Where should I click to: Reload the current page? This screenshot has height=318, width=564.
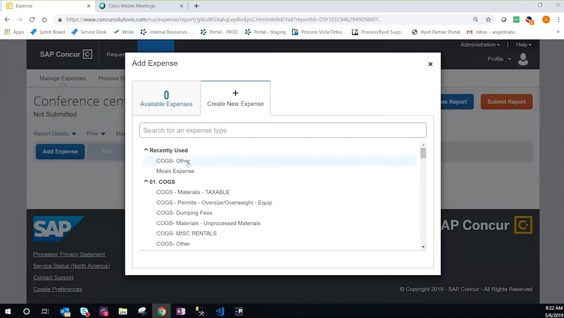point(32,20)
